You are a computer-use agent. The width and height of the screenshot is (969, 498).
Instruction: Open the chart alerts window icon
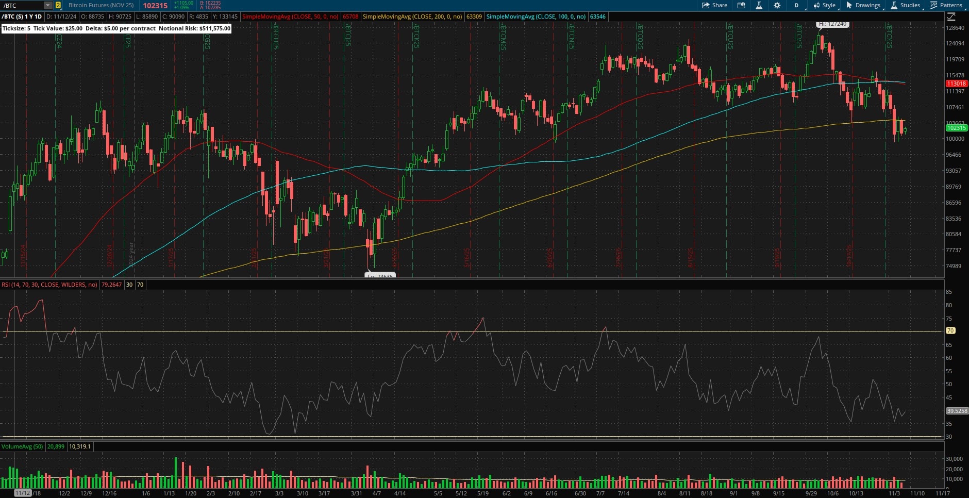[x=741, y=5]
